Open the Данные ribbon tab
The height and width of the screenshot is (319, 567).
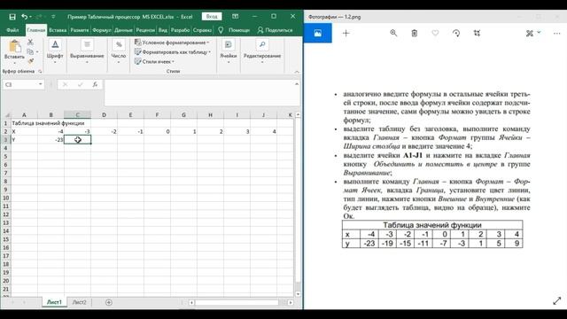(123, 30)
